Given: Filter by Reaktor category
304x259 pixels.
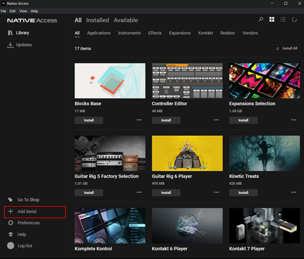Looking at the screenshot, I should pyautogui.click(x=228, y=33).
